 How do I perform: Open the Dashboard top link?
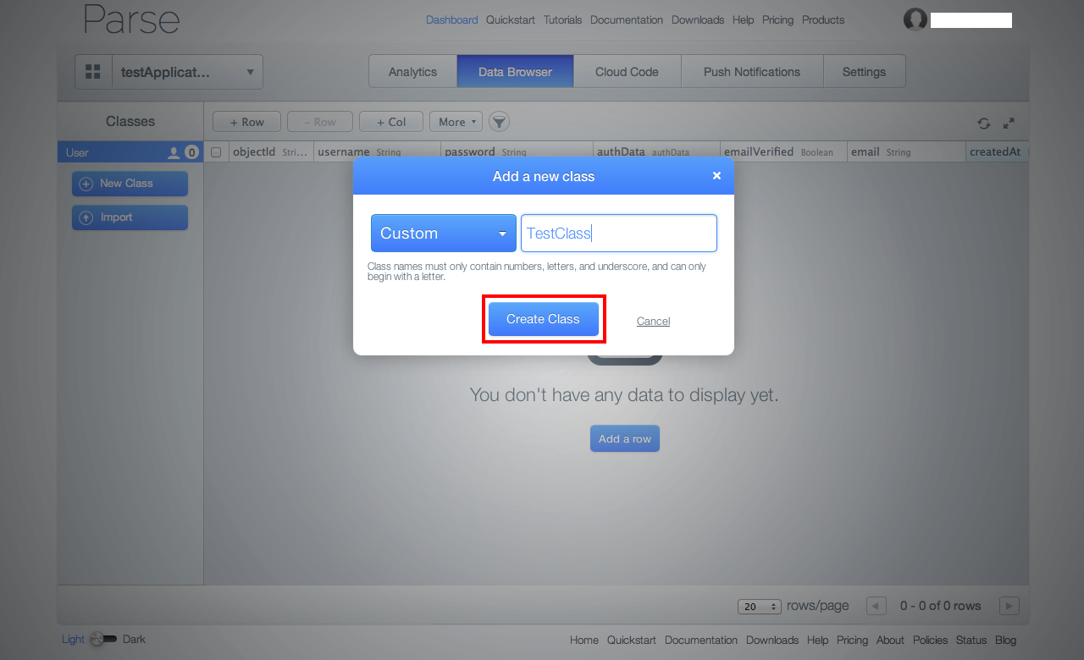(x=451, y=19)
